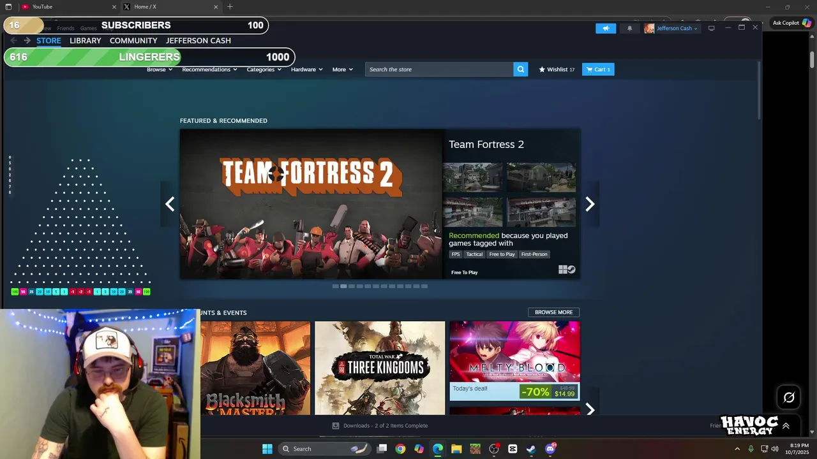This screenshot has height=459, width=817.
Task: Show previous featured game with left arrow
Action: pyautogui.click(x=170, y=204)
